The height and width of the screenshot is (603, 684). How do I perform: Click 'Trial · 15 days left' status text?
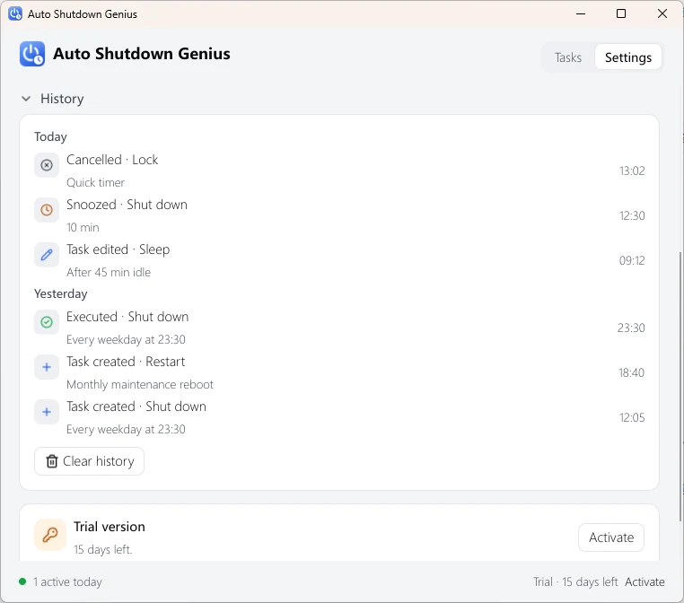pos(575,582)
